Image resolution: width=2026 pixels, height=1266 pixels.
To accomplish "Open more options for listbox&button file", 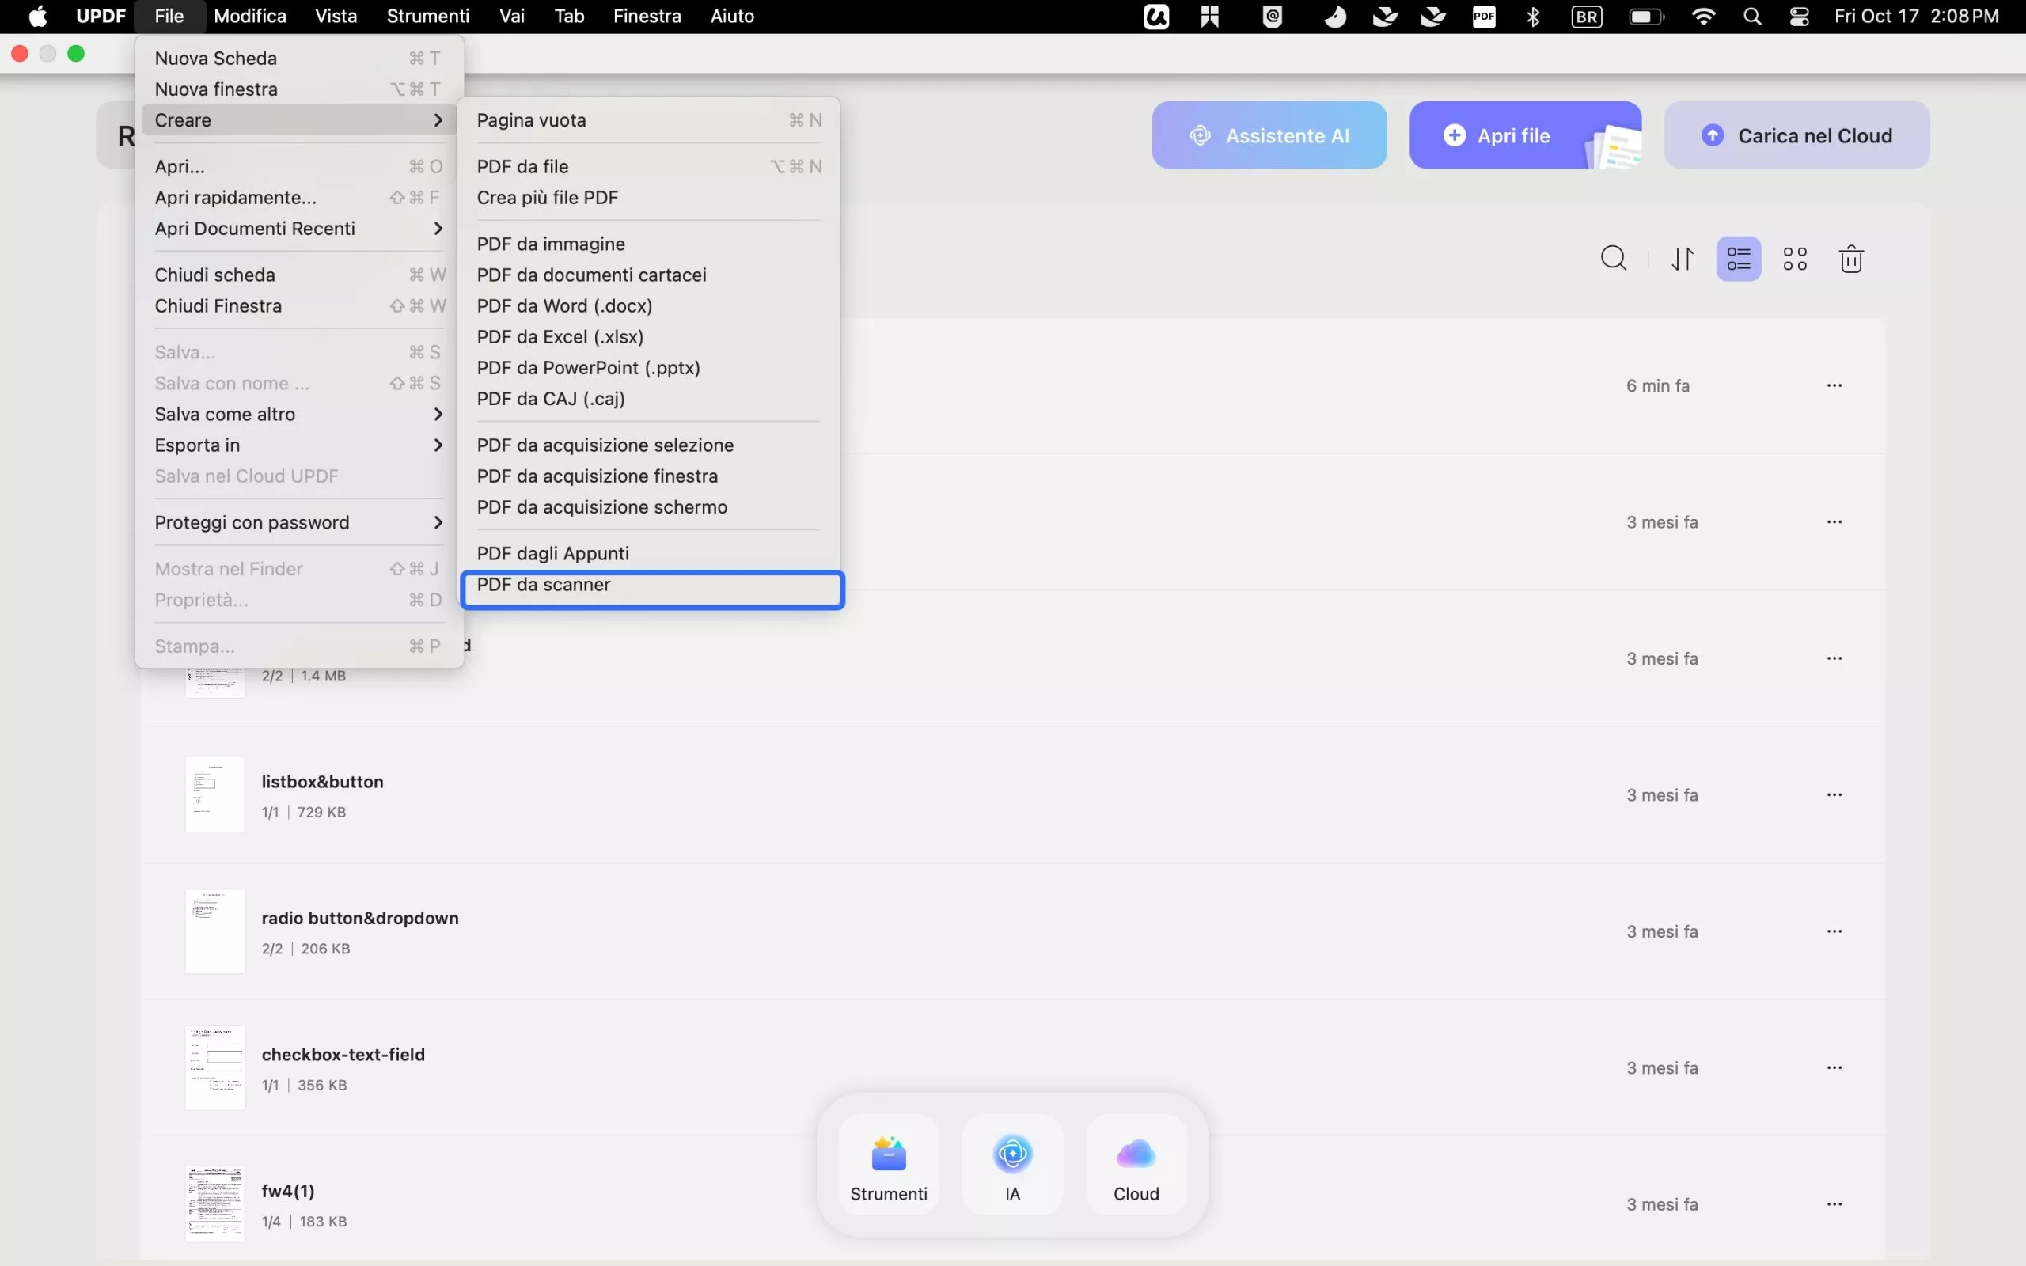I will point(1834,794).
